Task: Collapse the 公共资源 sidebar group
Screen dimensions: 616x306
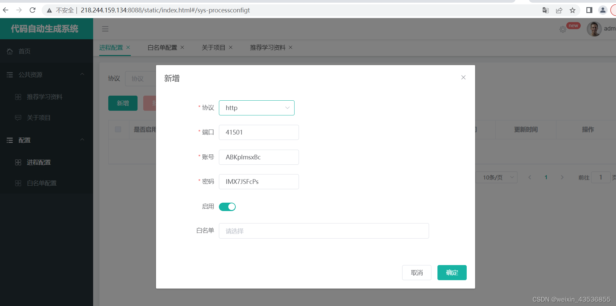Action: (46, 74)
